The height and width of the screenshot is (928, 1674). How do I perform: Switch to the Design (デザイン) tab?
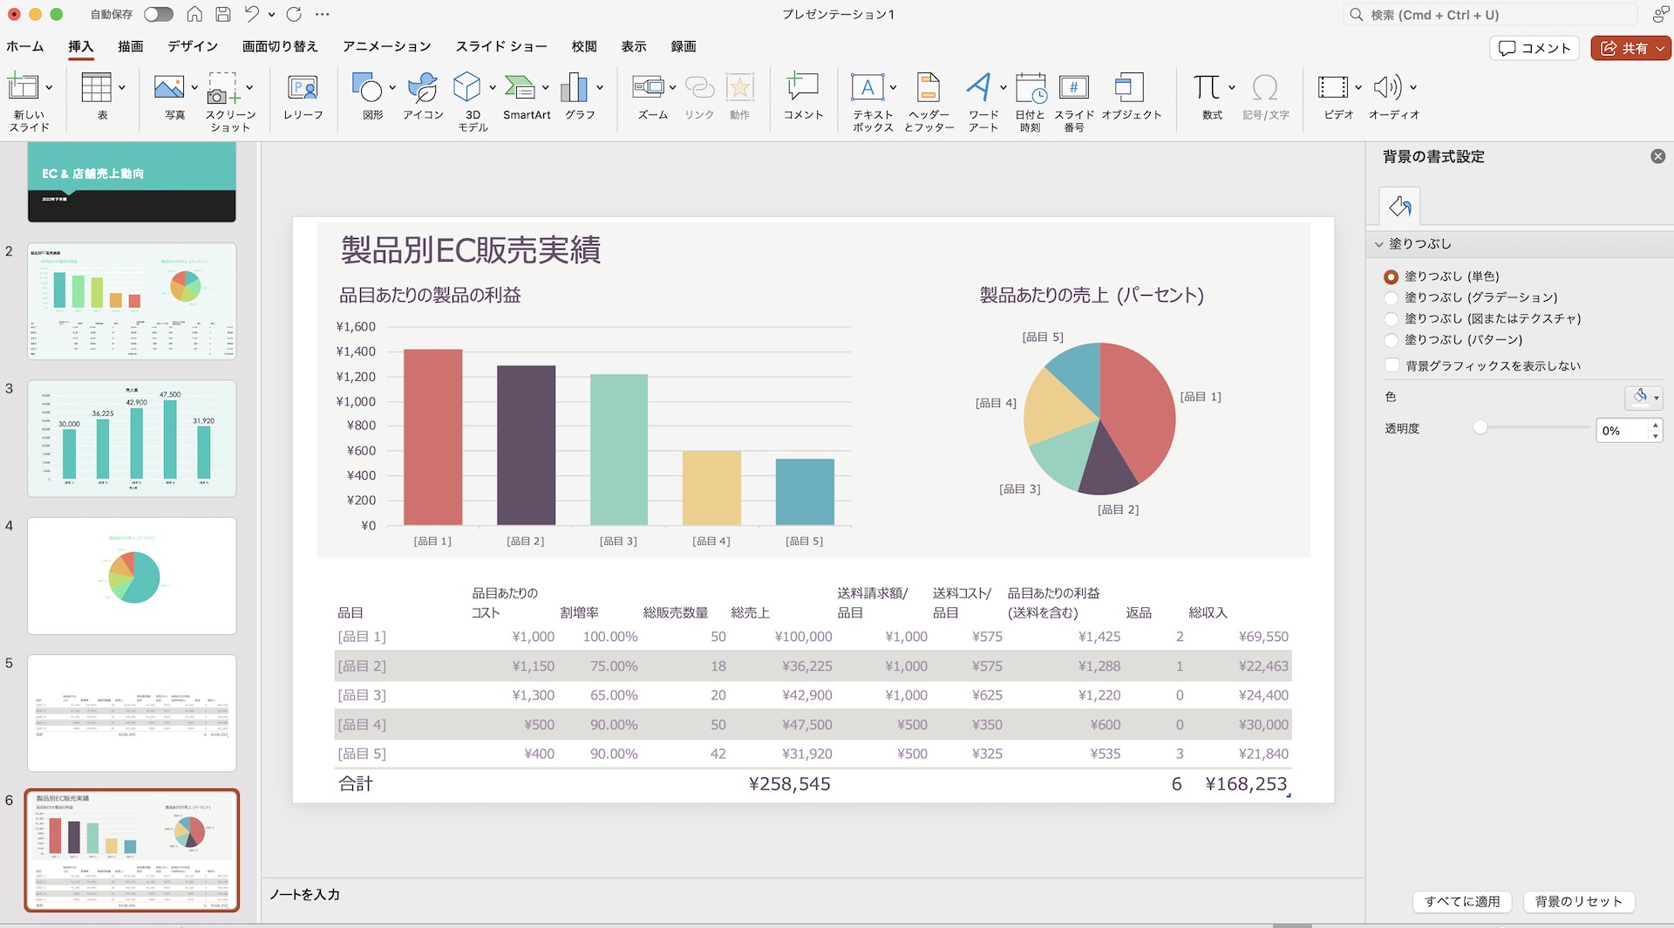click(x=193, y=46)
